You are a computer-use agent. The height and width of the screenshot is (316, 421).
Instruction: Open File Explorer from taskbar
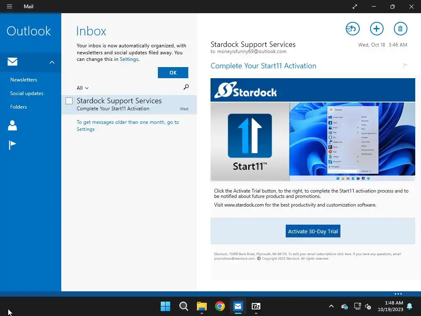201,306
